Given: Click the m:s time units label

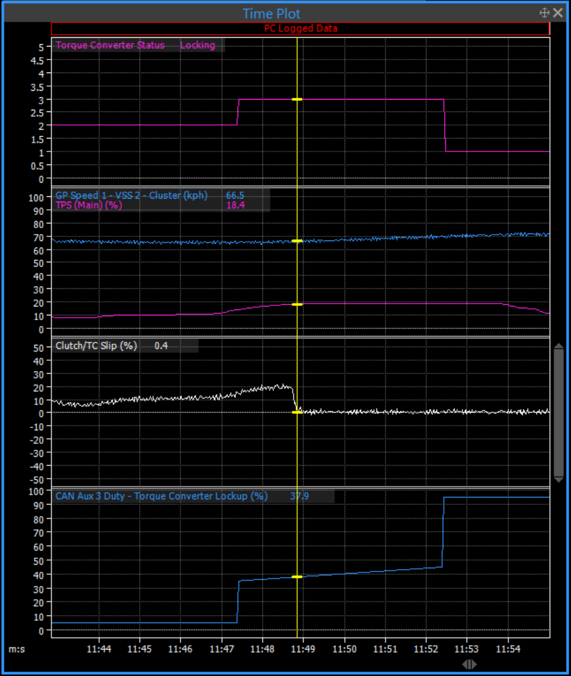Looking at the screenshot, I should (16, 649).
